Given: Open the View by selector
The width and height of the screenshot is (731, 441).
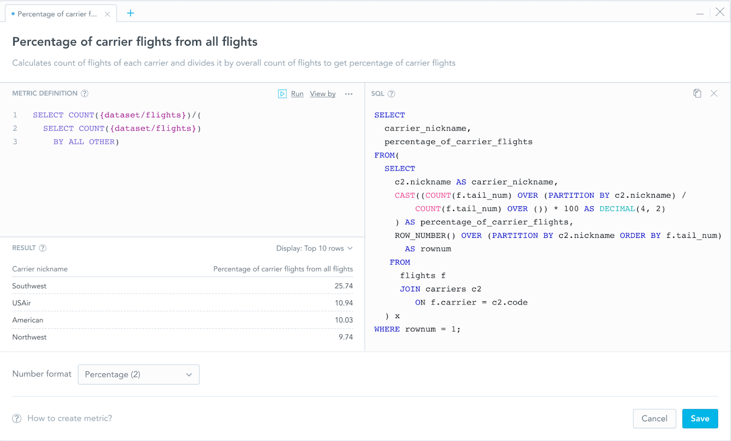Looking at the screenshot, I should (x=323, y=94).
